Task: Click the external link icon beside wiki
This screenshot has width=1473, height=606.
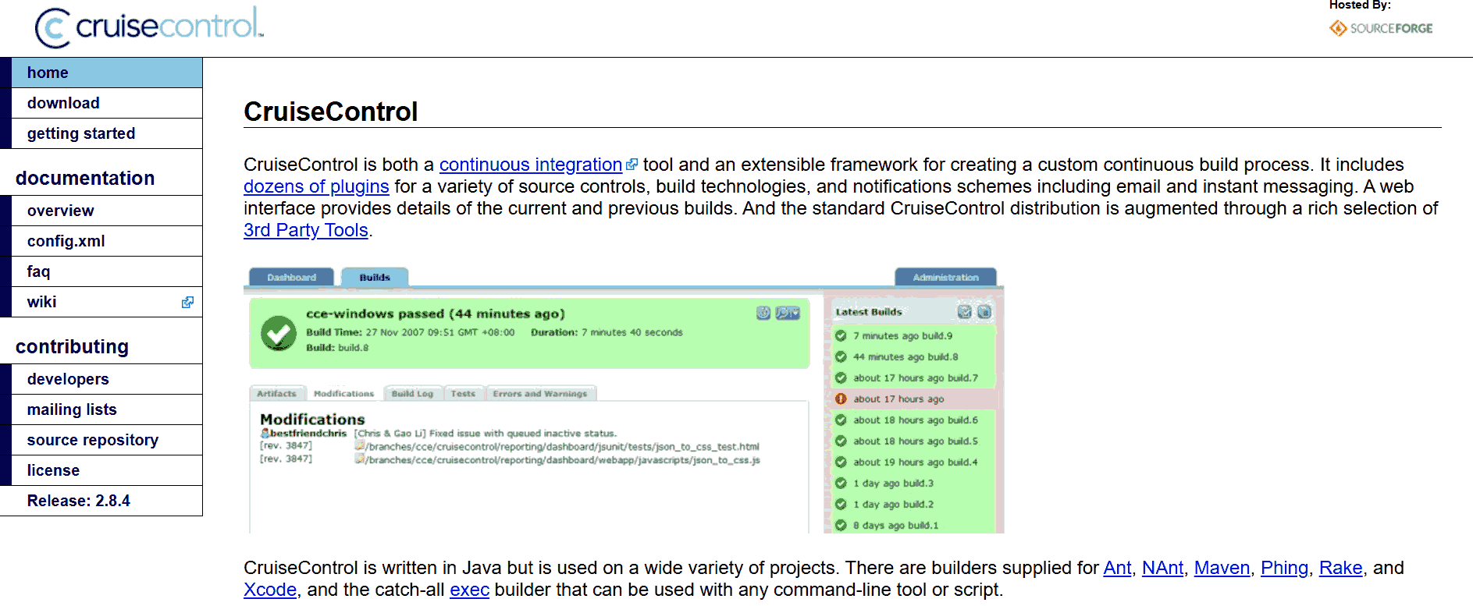Action: click(x=187, y=303)
